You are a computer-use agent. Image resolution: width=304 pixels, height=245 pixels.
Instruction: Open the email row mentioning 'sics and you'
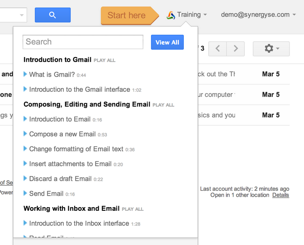[243, 115]
